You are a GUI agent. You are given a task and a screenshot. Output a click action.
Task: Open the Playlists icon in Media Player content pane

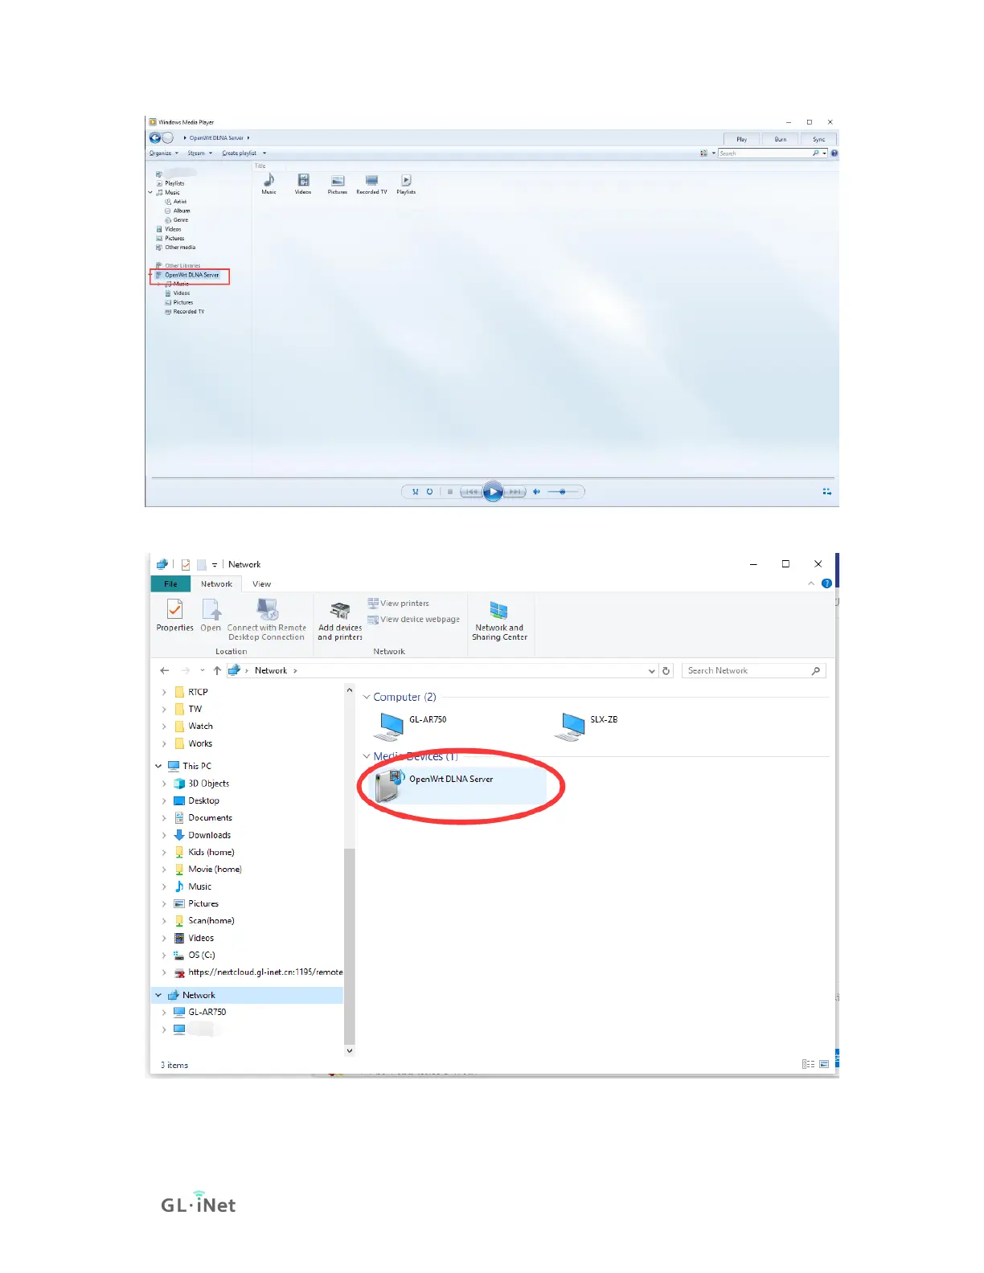406,181
